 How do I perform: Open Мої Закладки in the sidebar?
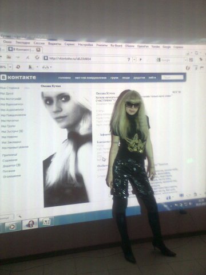[x=11, y=142]
